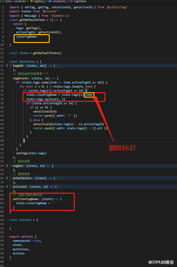Viewport: 177px width, 267px height.
Task: Click 'Message' in the line 3 import
Action: [x=30, y=16]
